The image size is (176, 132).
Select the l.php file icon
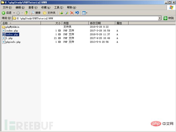pyautogui.click(x=4, y=38)
